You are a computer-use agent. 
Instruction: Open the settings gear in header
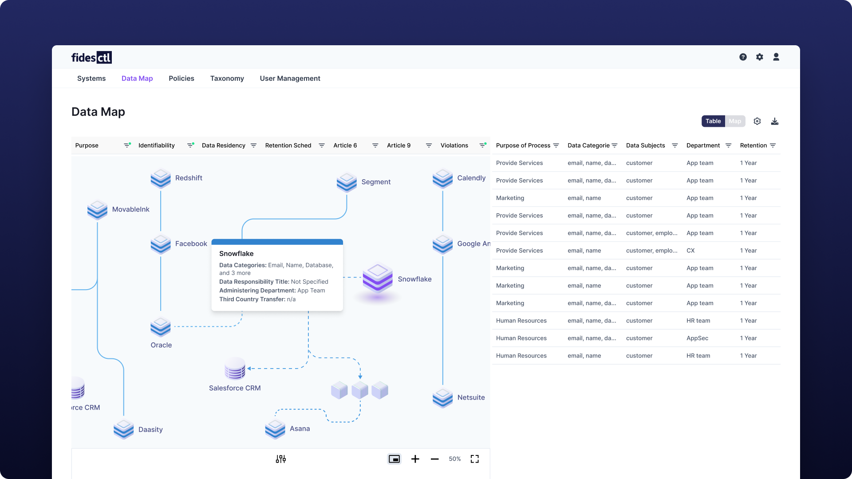(x=760, y=57)
